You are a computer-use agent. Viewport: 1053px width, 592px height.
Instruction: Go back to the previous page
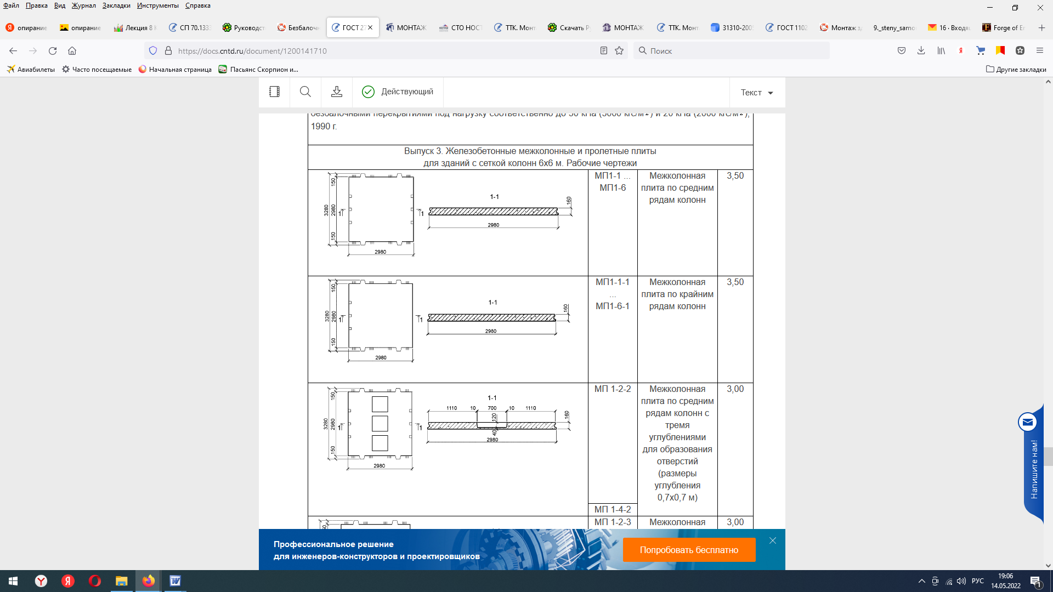click(x=13, y=50)
